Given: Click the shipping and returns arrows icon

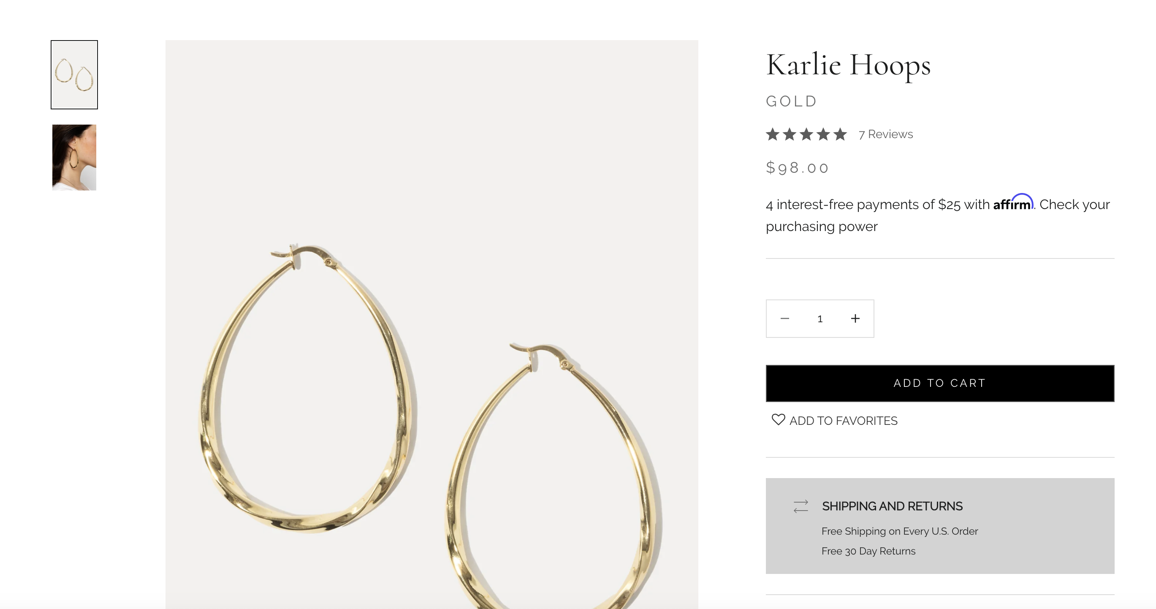Looking at the screenshot, I should coord(801,506).
